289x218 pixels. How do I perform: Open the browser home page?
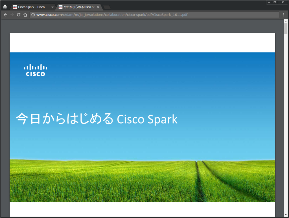point(25,15)
